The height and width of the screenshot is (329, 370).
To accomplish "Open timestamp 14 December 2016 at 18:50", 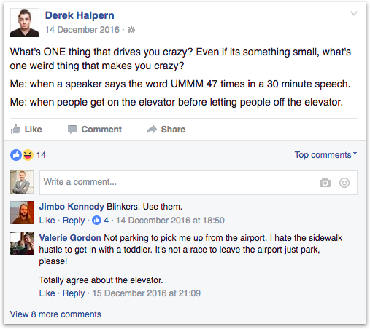I will coord(170,221).
